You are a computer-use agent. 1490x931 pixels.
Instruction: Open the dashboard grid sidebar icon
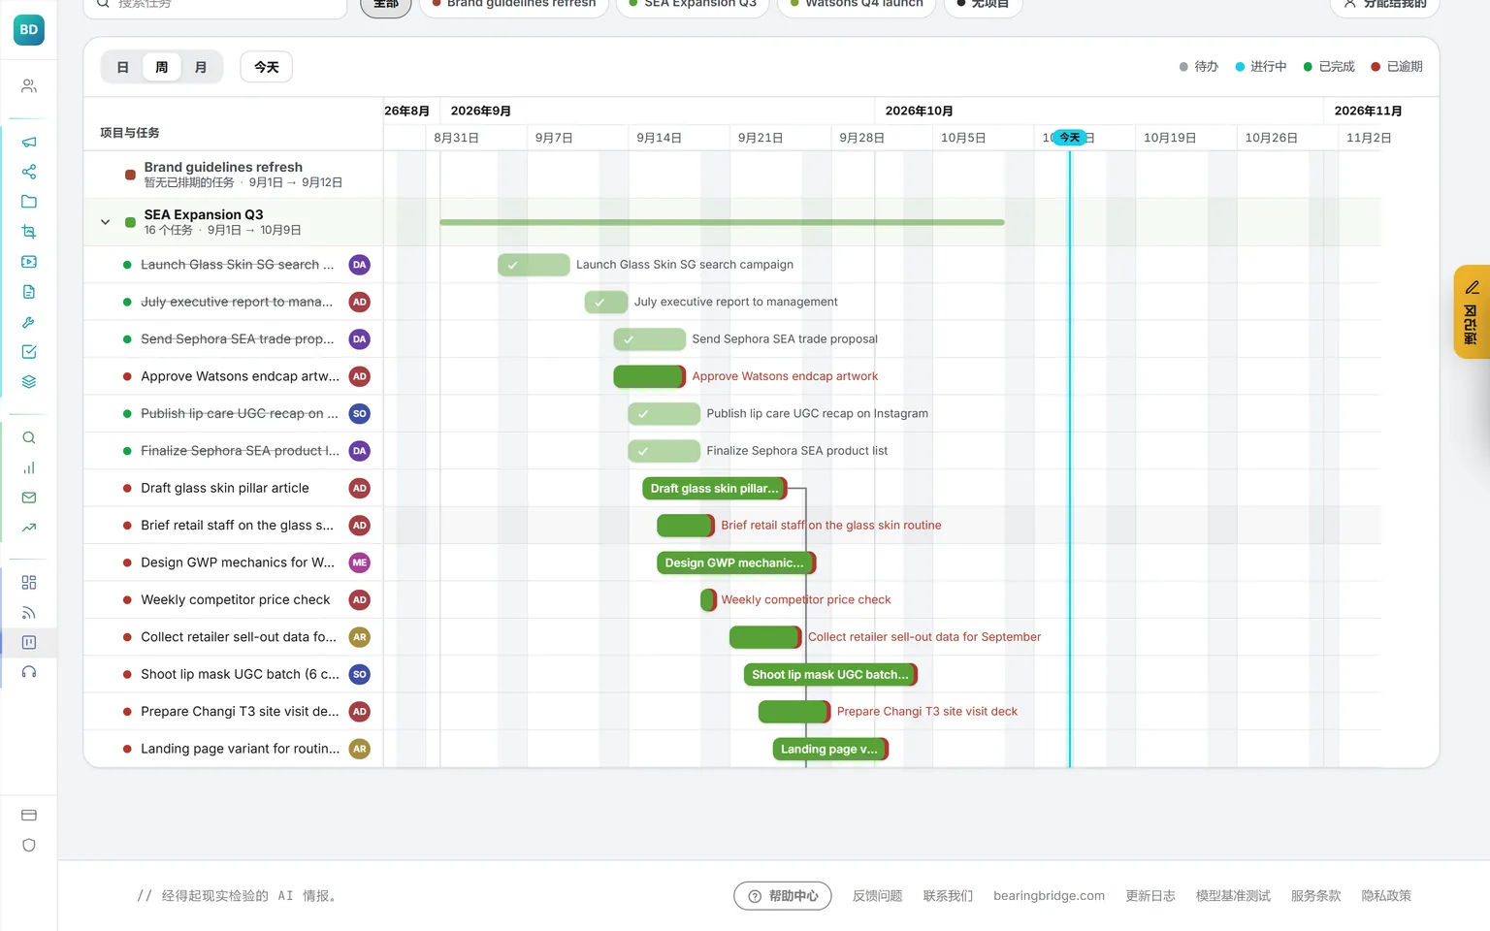pos(29,583)
